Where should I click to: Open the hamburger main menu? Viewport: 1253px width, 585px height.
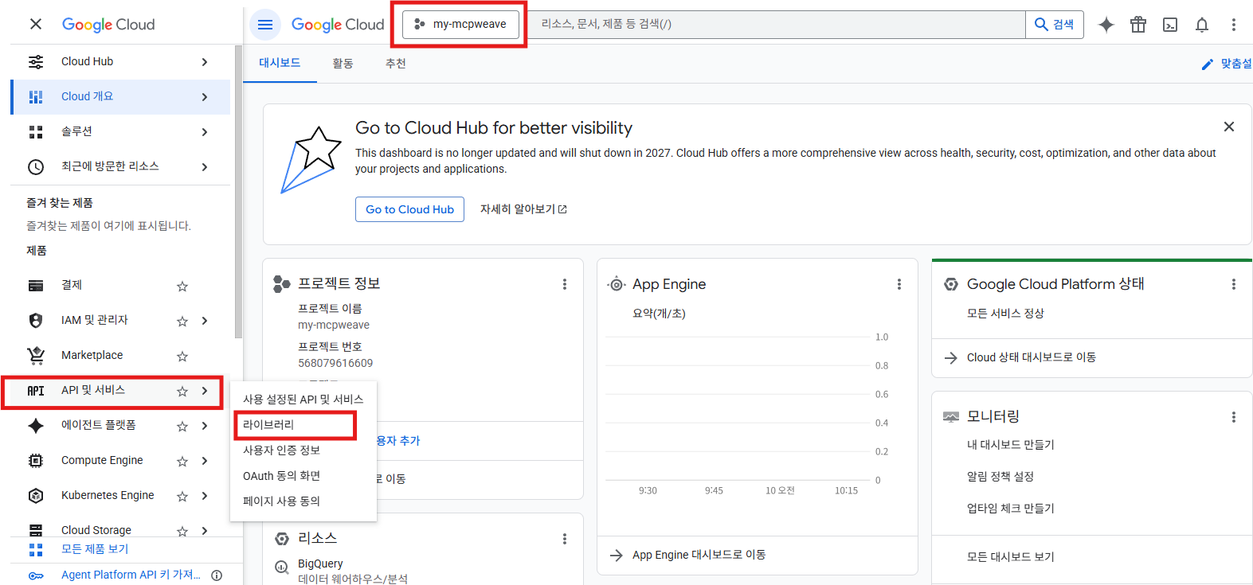pos(265,24)
